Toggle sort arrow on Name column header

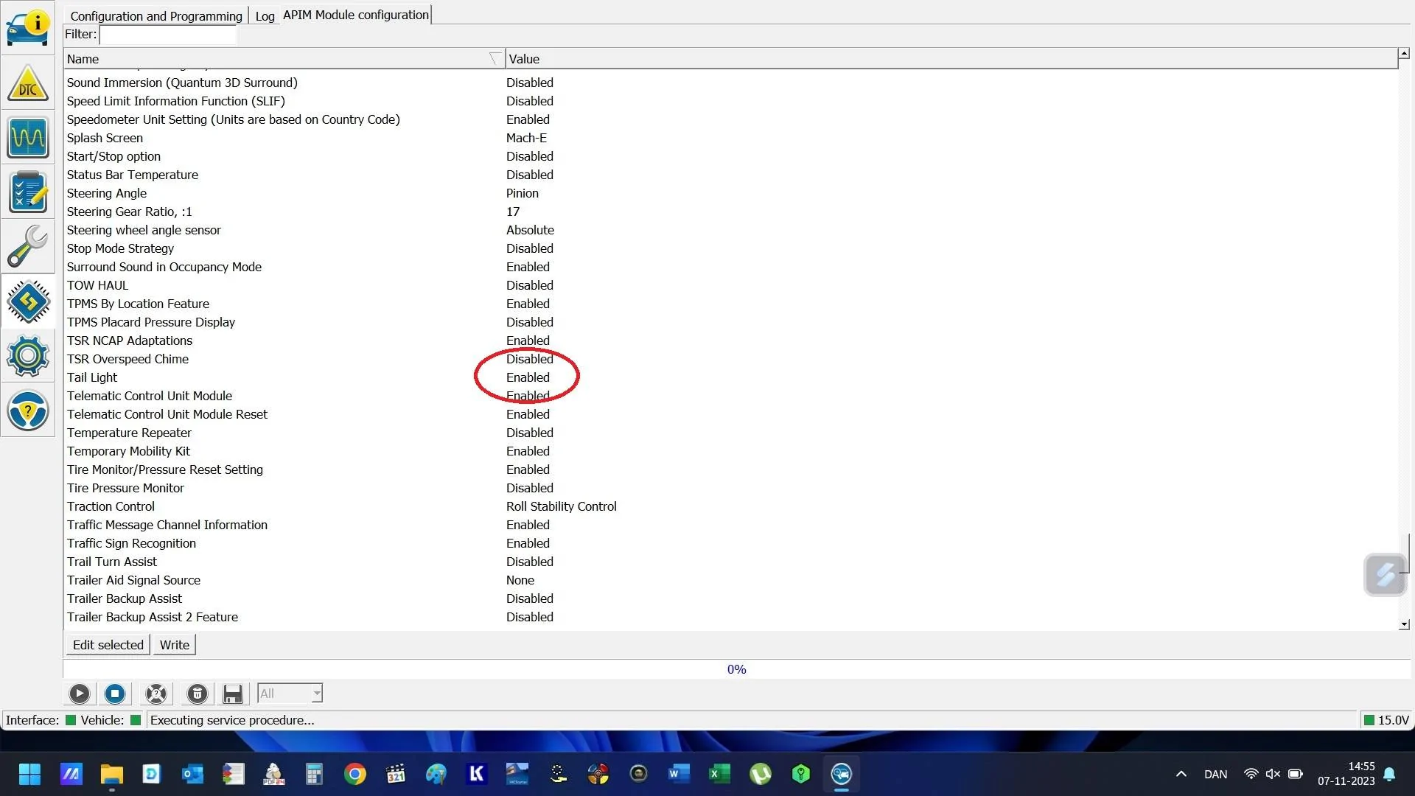(495, 59)
